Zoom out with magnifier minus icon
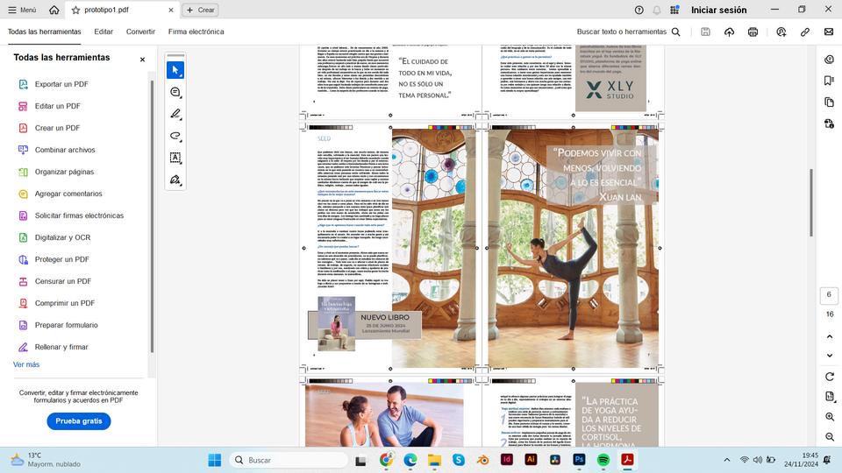Screen dimensions: 842x473 coord(830,437)
